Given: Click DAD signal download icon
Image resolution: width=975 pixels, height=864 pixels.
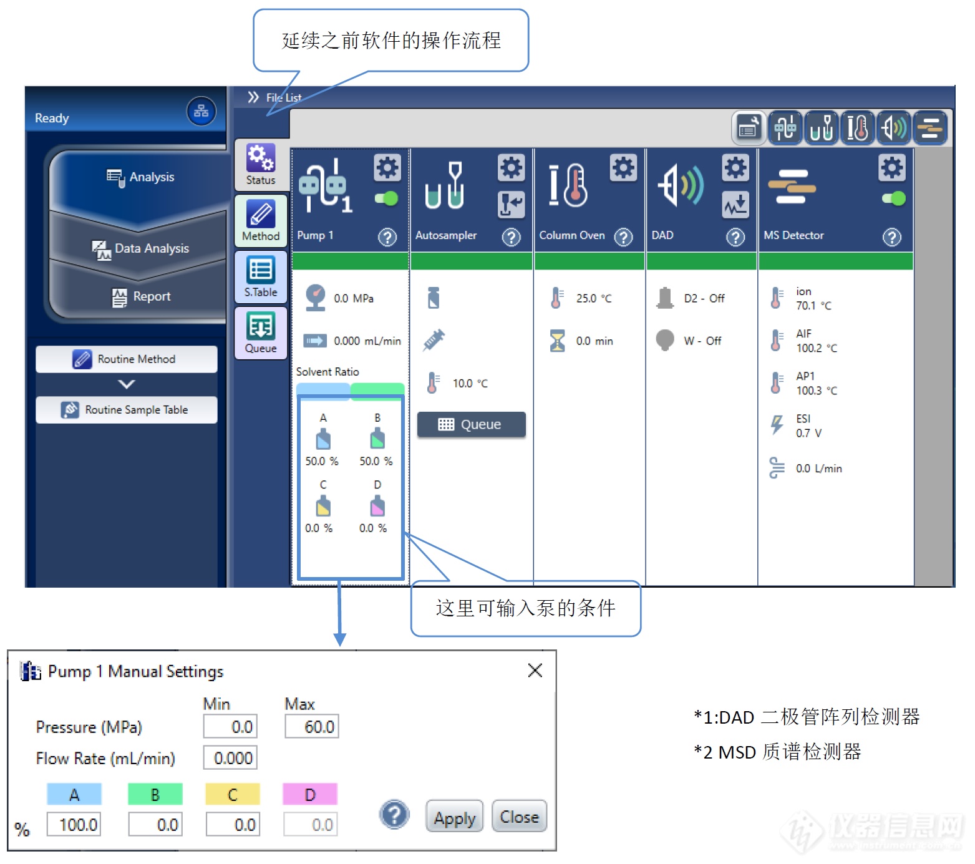Looking at the screenshot, I should [x=735, y=205].
